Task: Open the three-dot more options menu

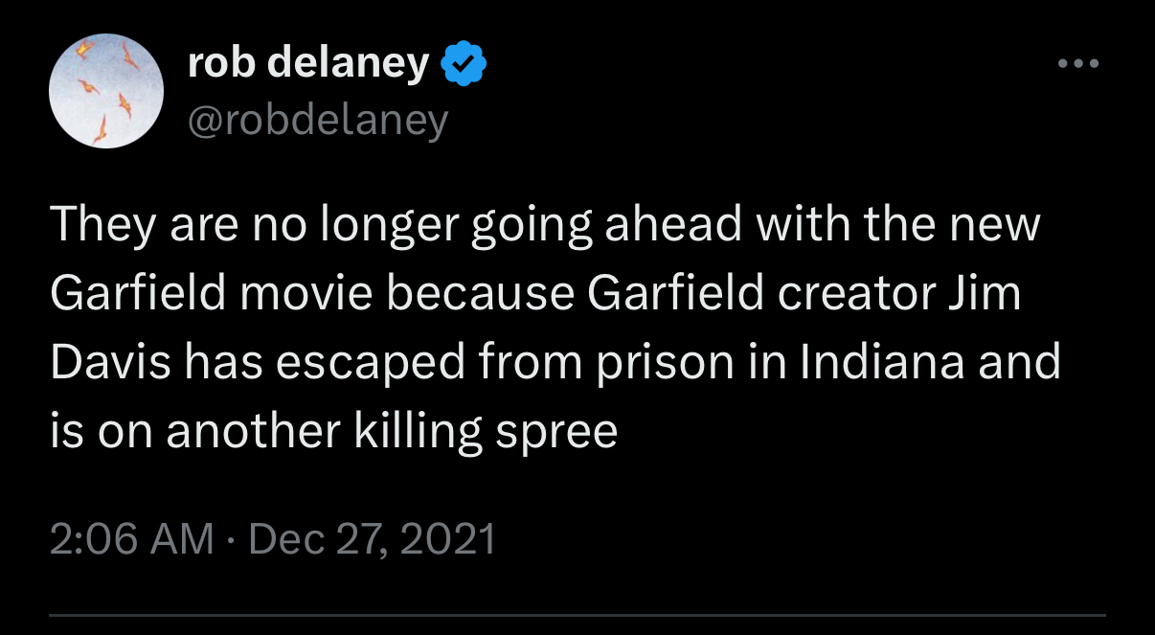Action: 1076,65
